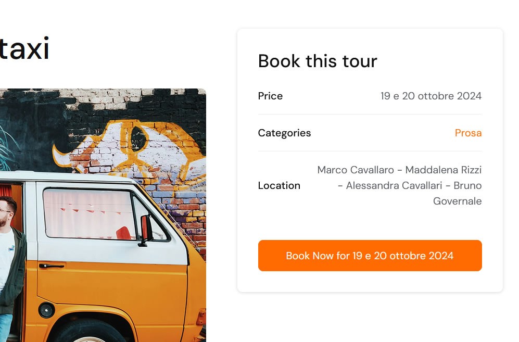
Task: Click the taxi page title
Action: pyautogui.click(x=24, y=49)
